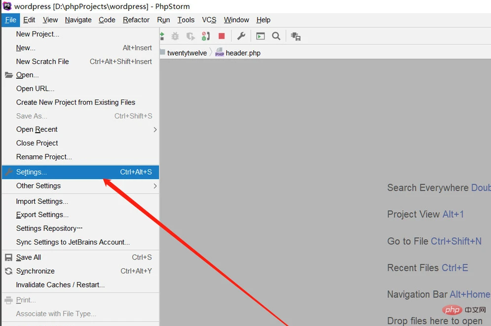491x326 pixels.
Task: Select the VCS menu
Action: tap(209, 20)
